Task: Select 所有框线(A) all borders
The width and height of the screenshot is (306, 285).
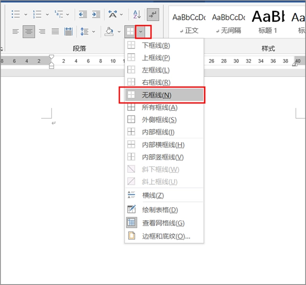Action: pos(164,107)
